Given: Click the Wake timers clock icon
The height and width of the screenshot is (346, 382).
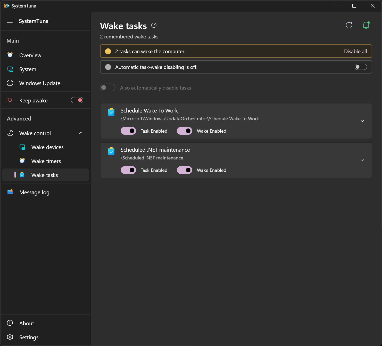Looking at the screenshot, I should 22,161.
